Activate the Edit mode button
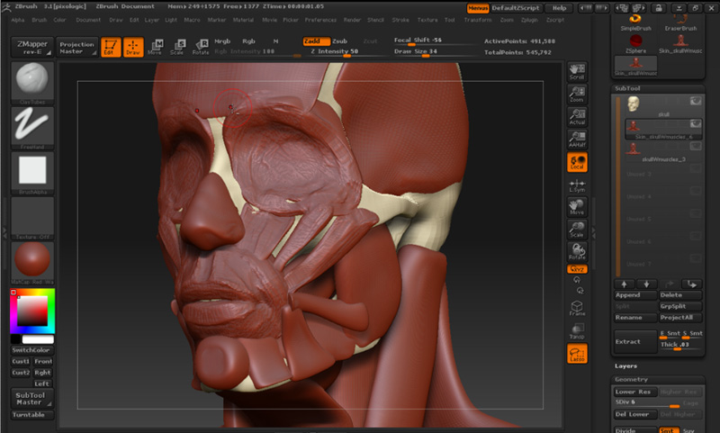720x433 pixels. [111, 47]
